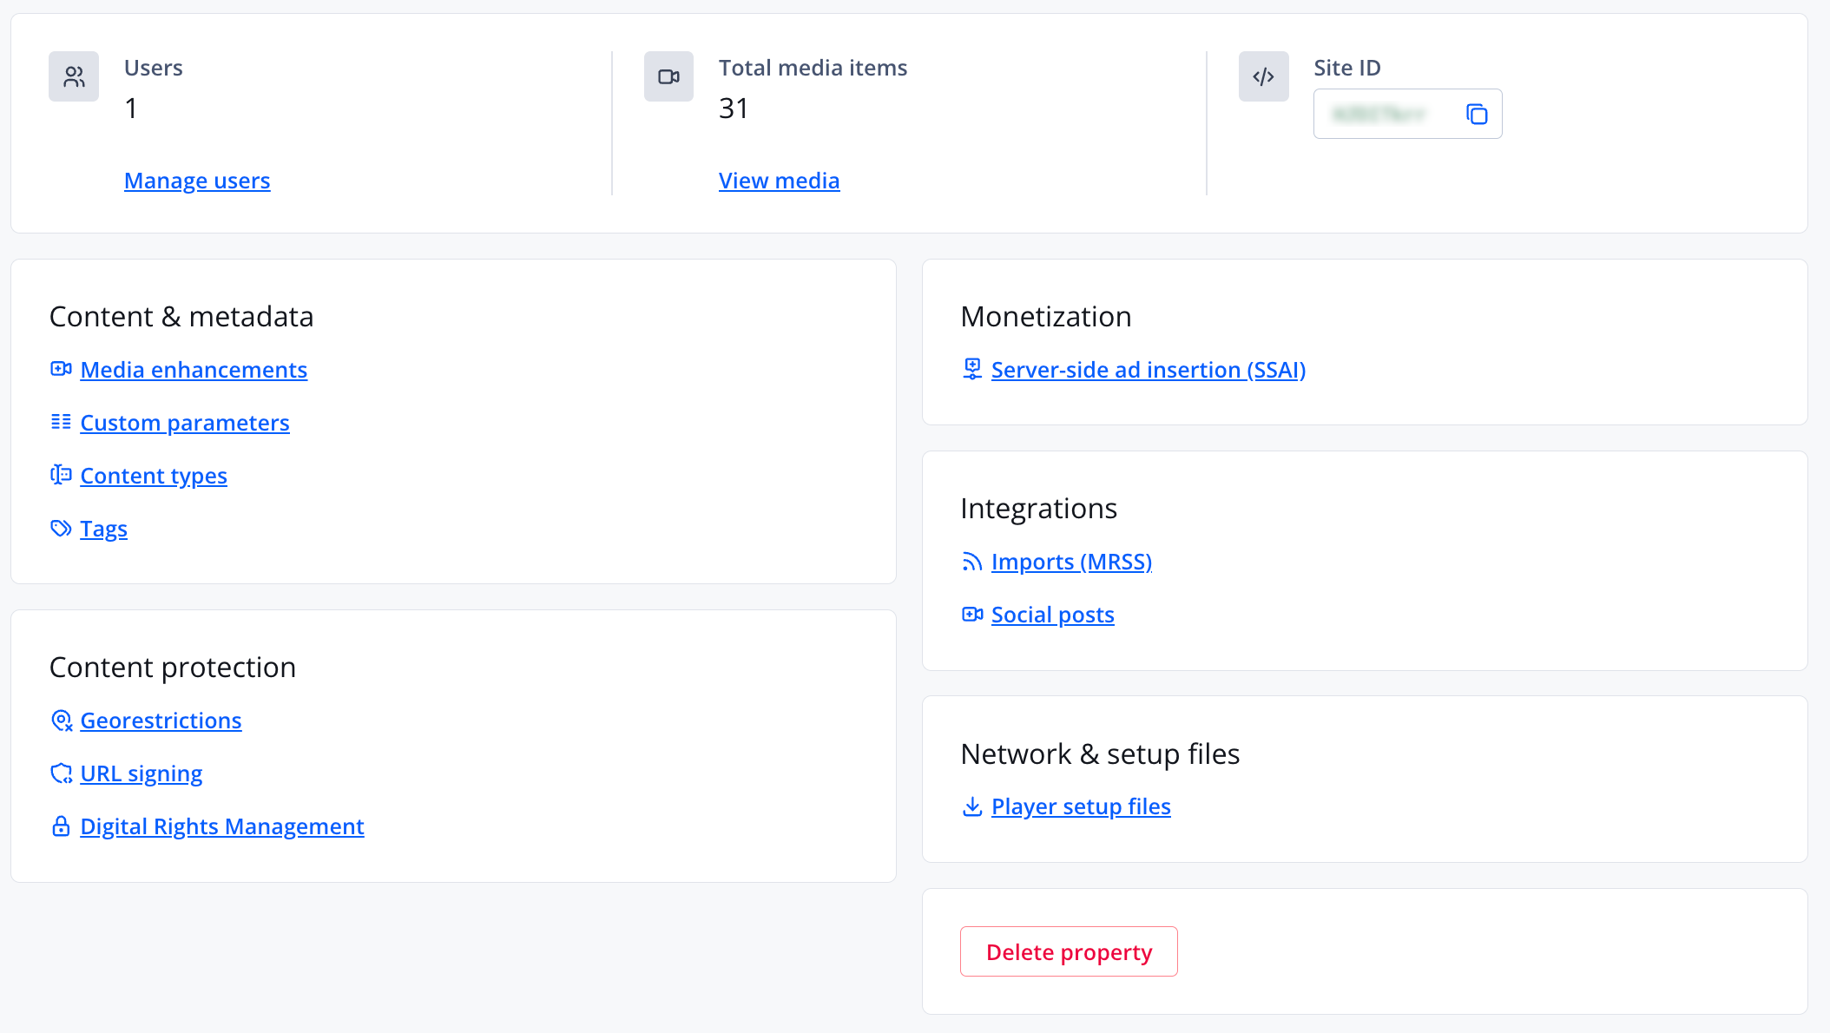Click the URL signing shield icon
Screen dimensions: 1830x1033
(61, 773)
